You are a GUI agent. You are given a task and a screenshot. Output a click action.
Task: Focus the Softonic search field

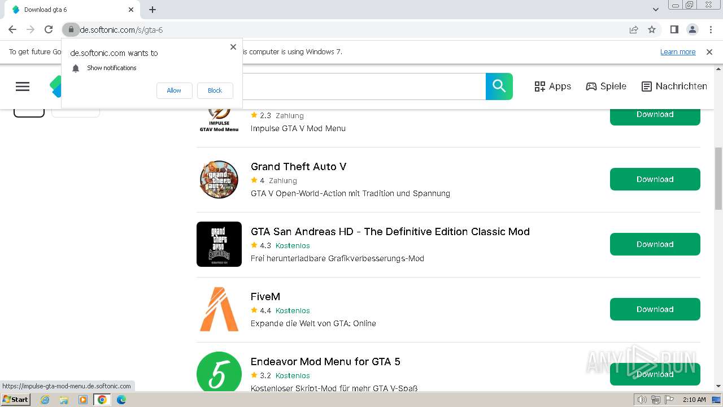(364, 86)
